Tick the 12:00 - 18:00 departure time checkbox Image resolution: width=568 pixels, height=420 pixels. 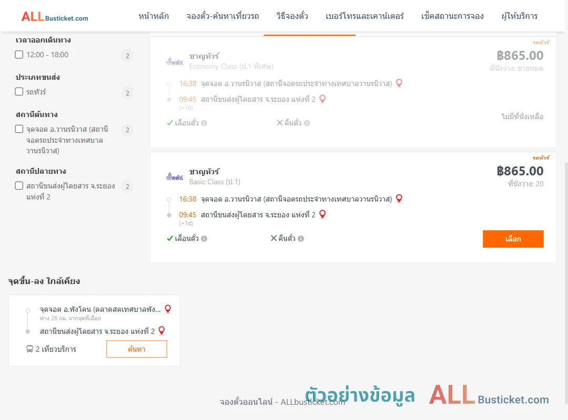tap(19, 55)
